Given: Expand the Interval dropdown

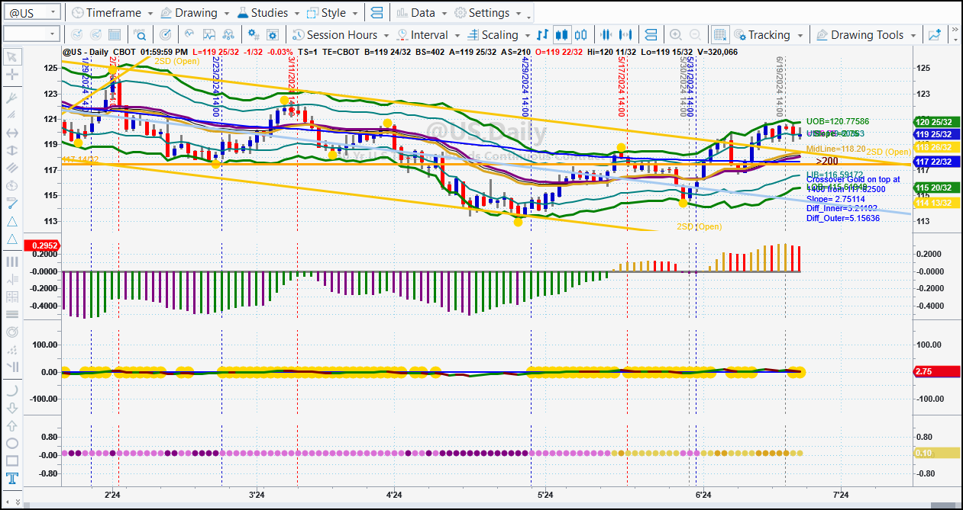Looking at the screenshot, I should pyautogui.click(x=457, y=35).
